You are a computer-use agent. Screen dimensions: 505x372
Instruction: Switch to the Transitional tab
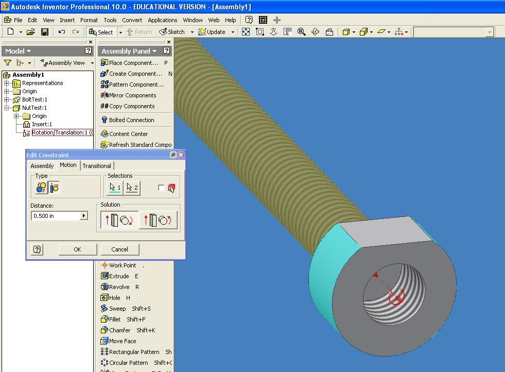tap(97, 166)
